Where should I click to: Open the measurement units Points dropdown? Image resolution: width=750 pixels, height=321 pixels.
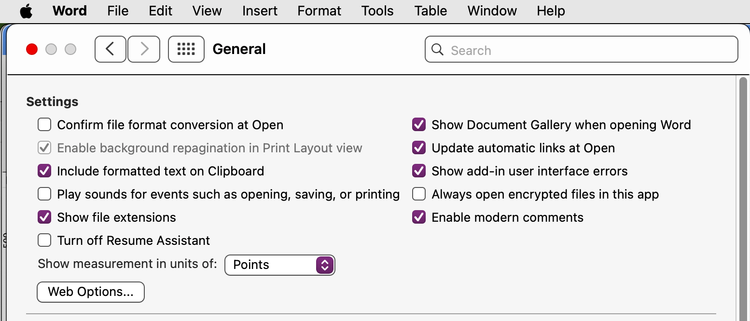click(x=280, y=265)
